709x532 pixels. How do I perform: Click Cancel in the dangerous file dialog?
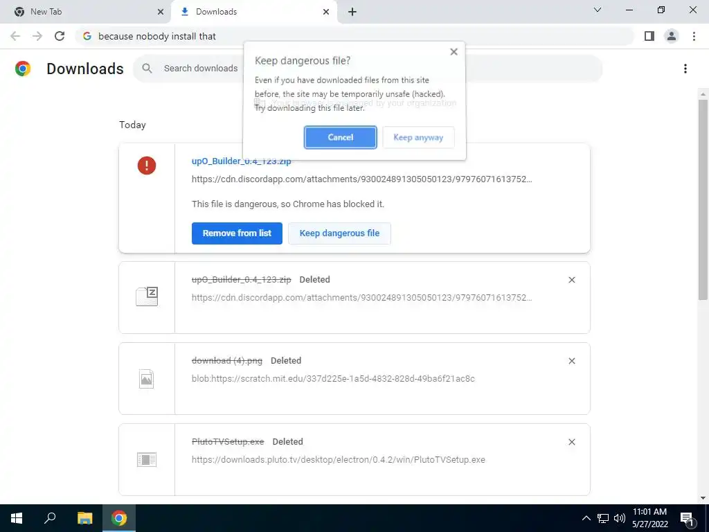pos(340,138)
